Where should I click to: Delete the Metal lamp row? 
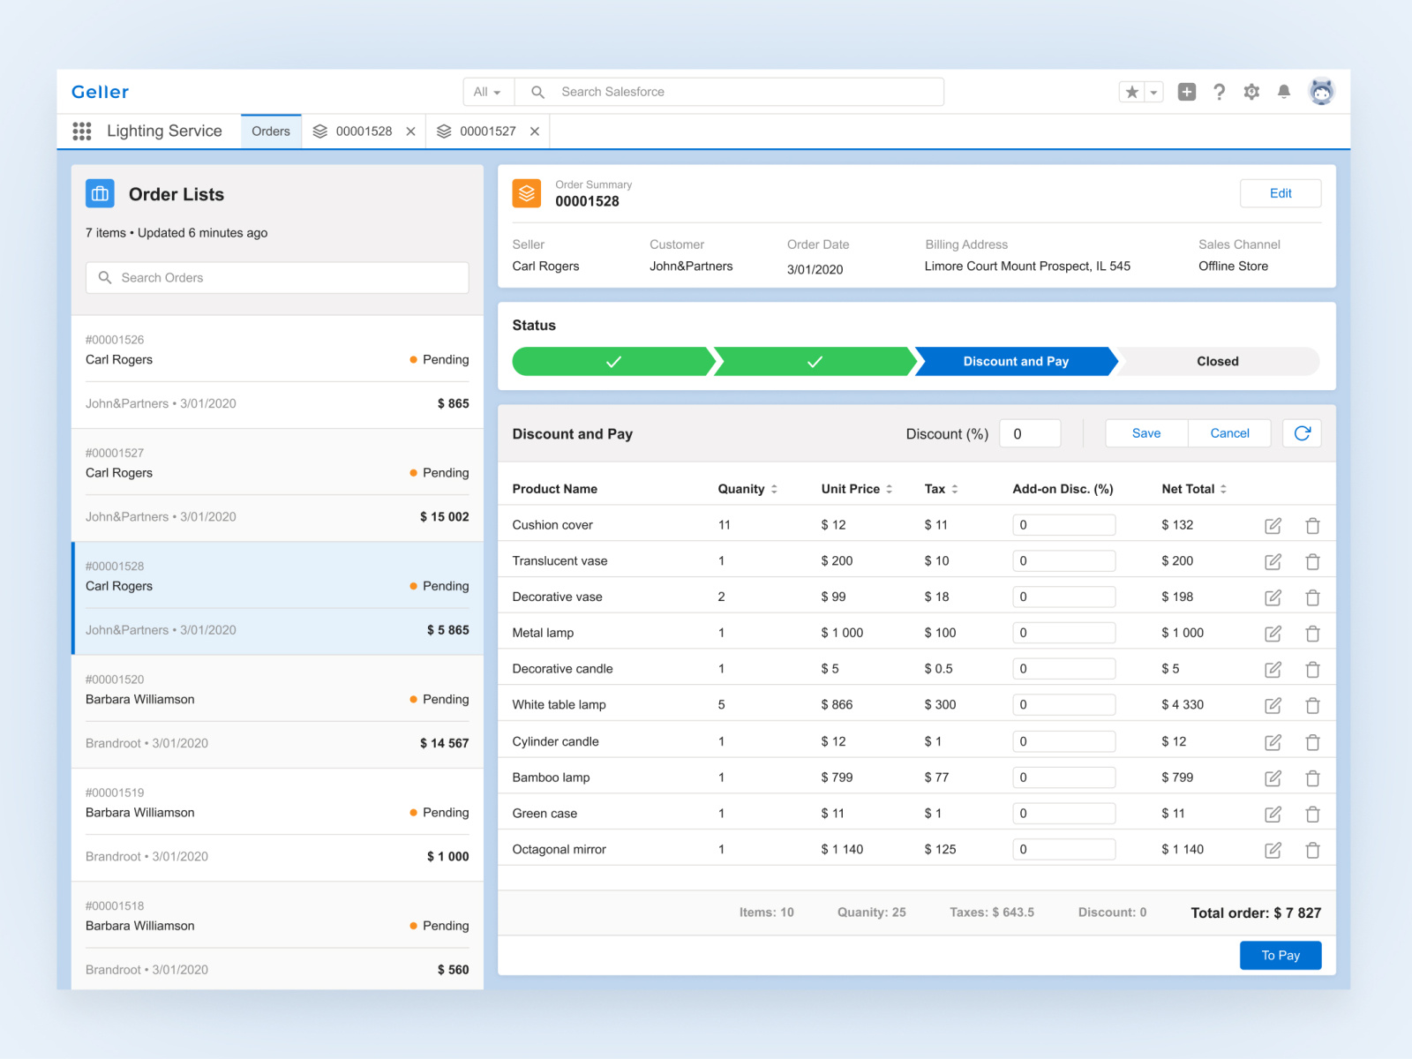[x=1312, y=634]
